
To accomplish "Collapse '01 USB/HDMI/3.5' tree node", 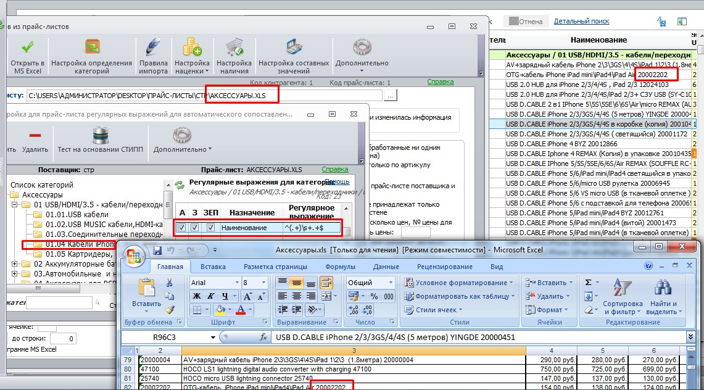I will (14, 205).
